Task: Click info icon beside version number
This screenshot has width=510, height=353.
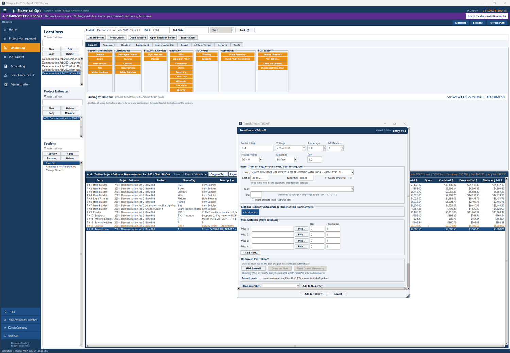Action: [x=506, y=11]
